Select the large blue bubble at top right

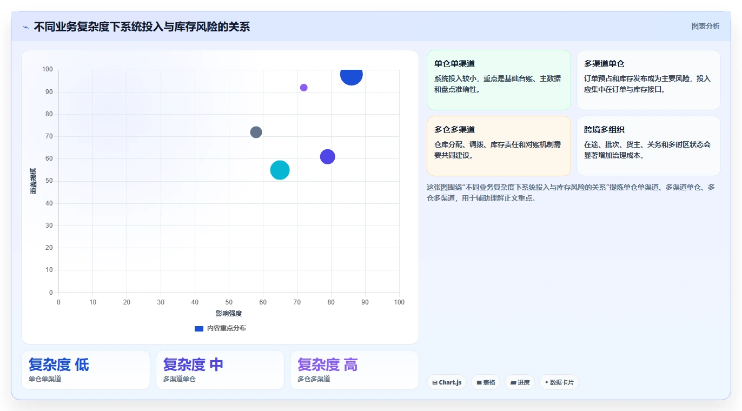tap(352, 75)
